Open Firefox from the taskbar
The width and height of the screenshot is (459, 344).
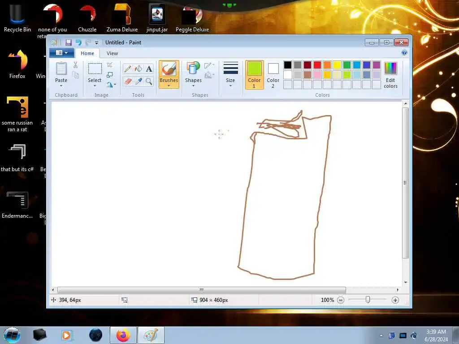(x=123, y=335)
